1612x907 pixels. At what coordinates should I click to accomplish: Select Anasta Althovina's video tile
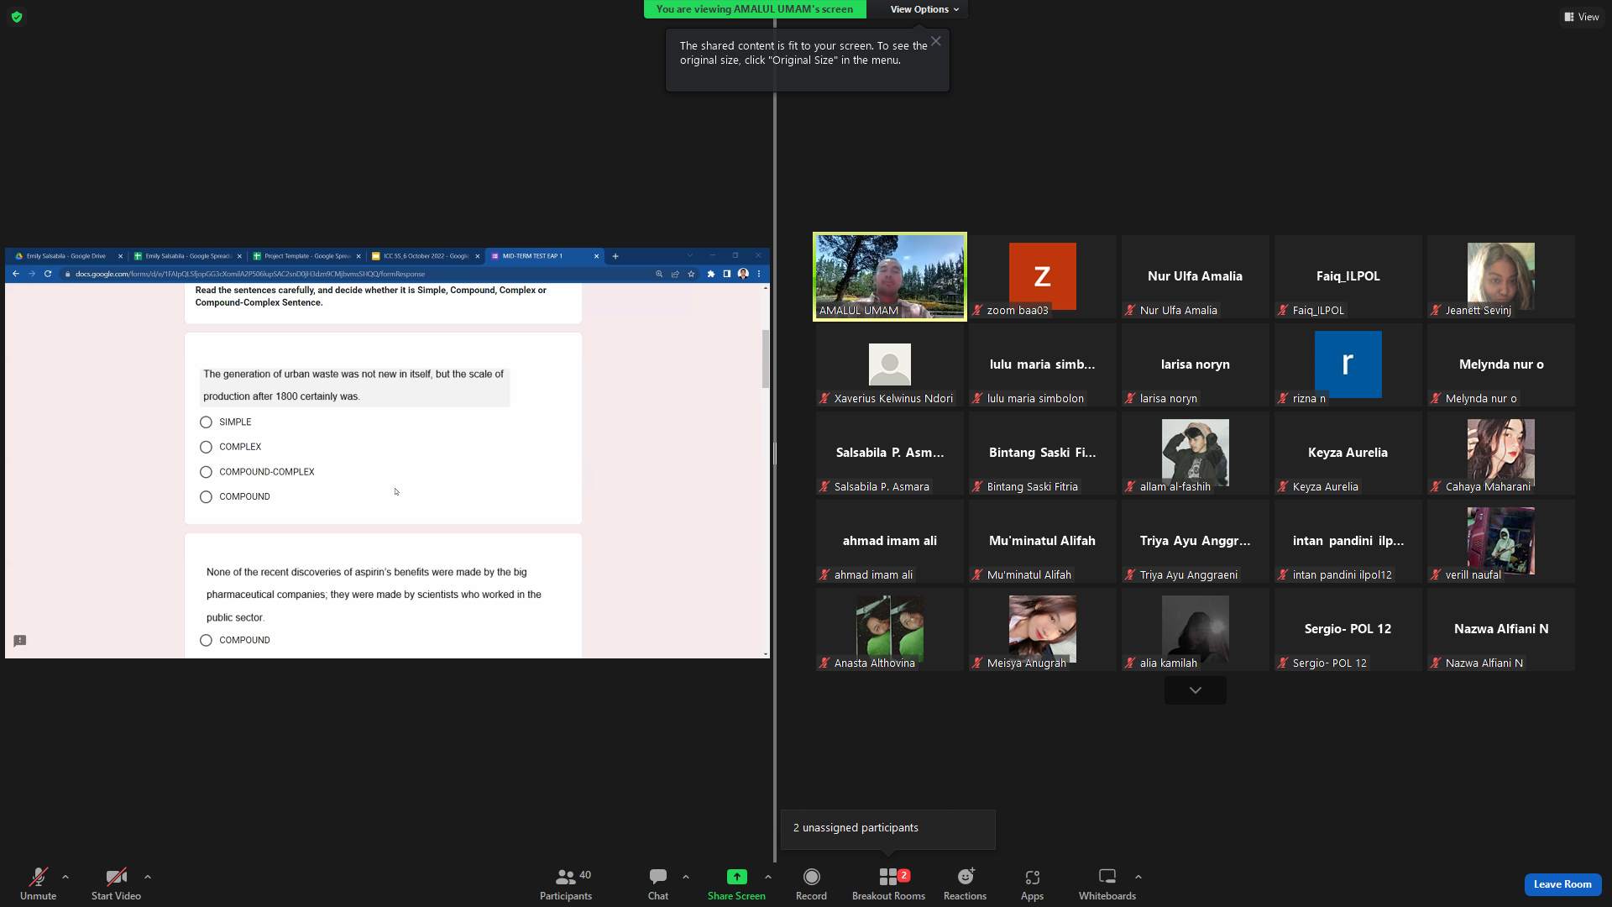point(890,630)
